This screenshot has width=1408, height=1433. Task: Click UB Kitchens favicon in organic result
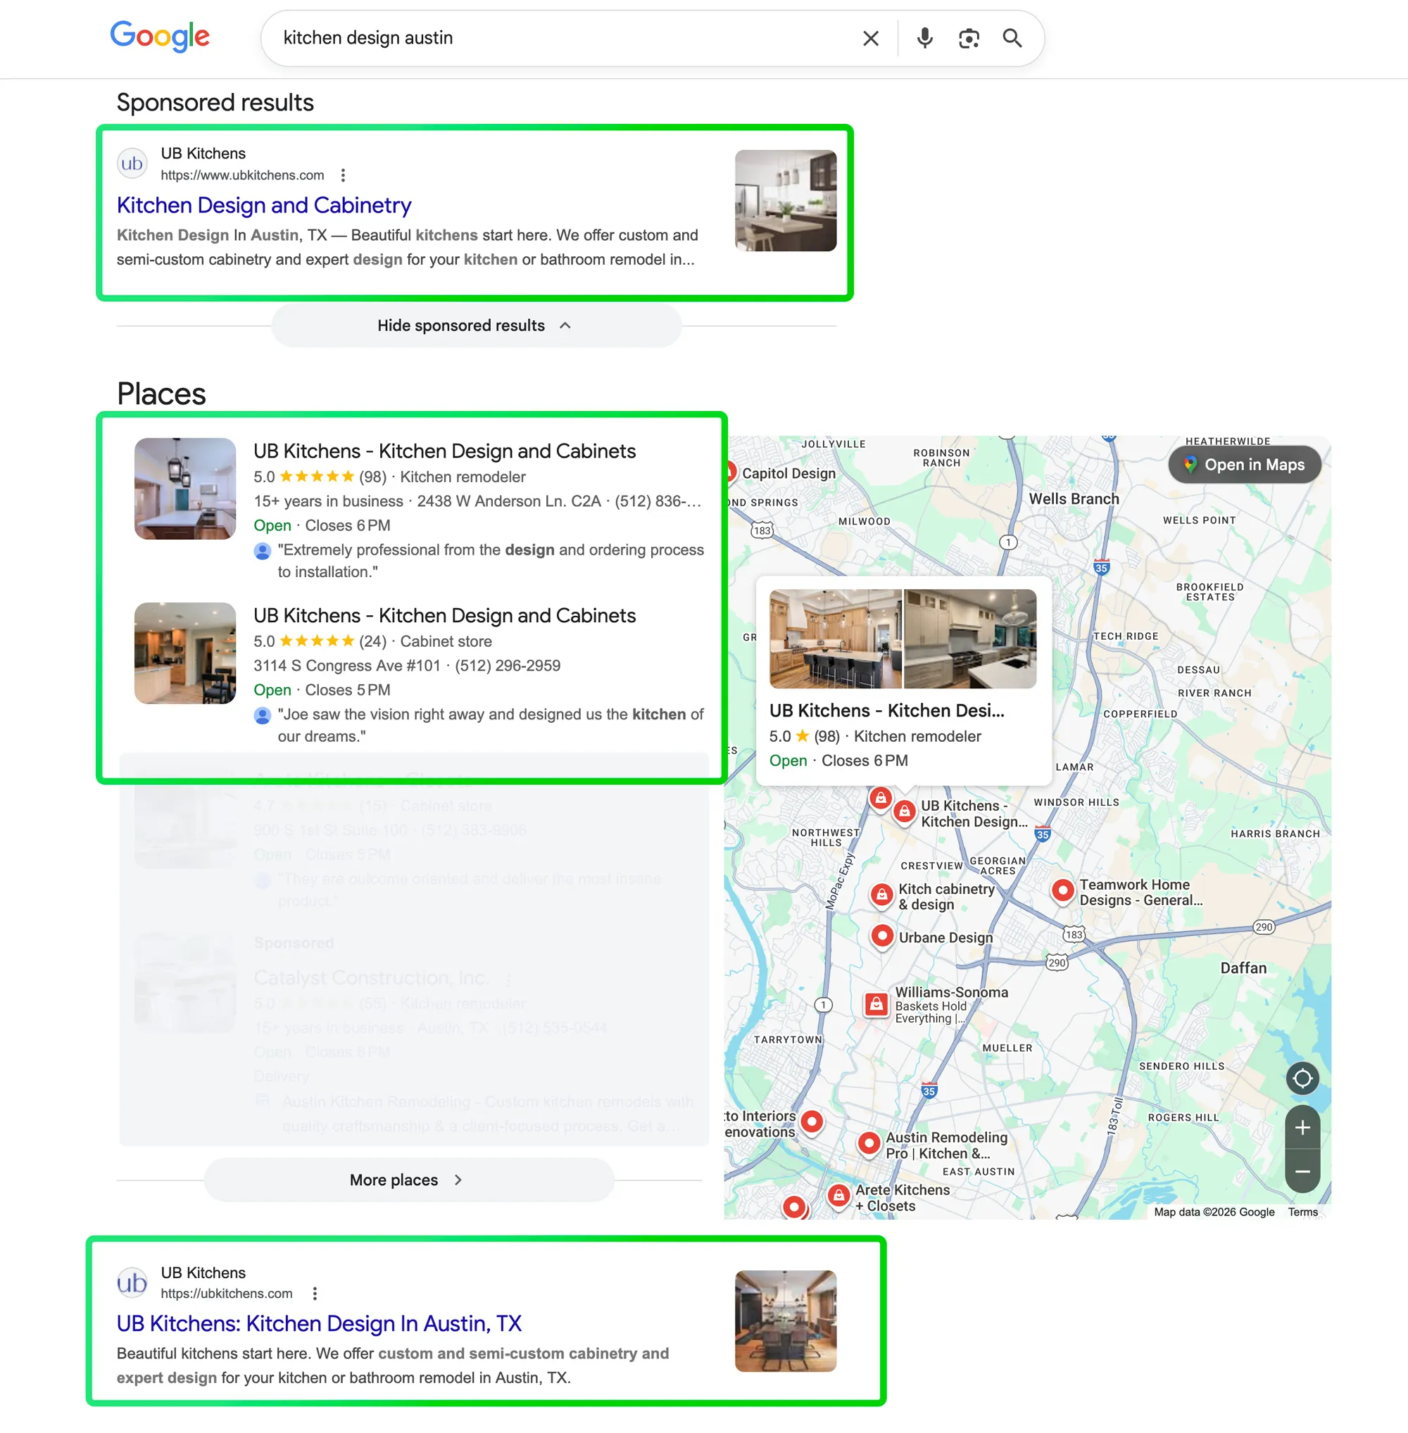(x=132, y=1282)
